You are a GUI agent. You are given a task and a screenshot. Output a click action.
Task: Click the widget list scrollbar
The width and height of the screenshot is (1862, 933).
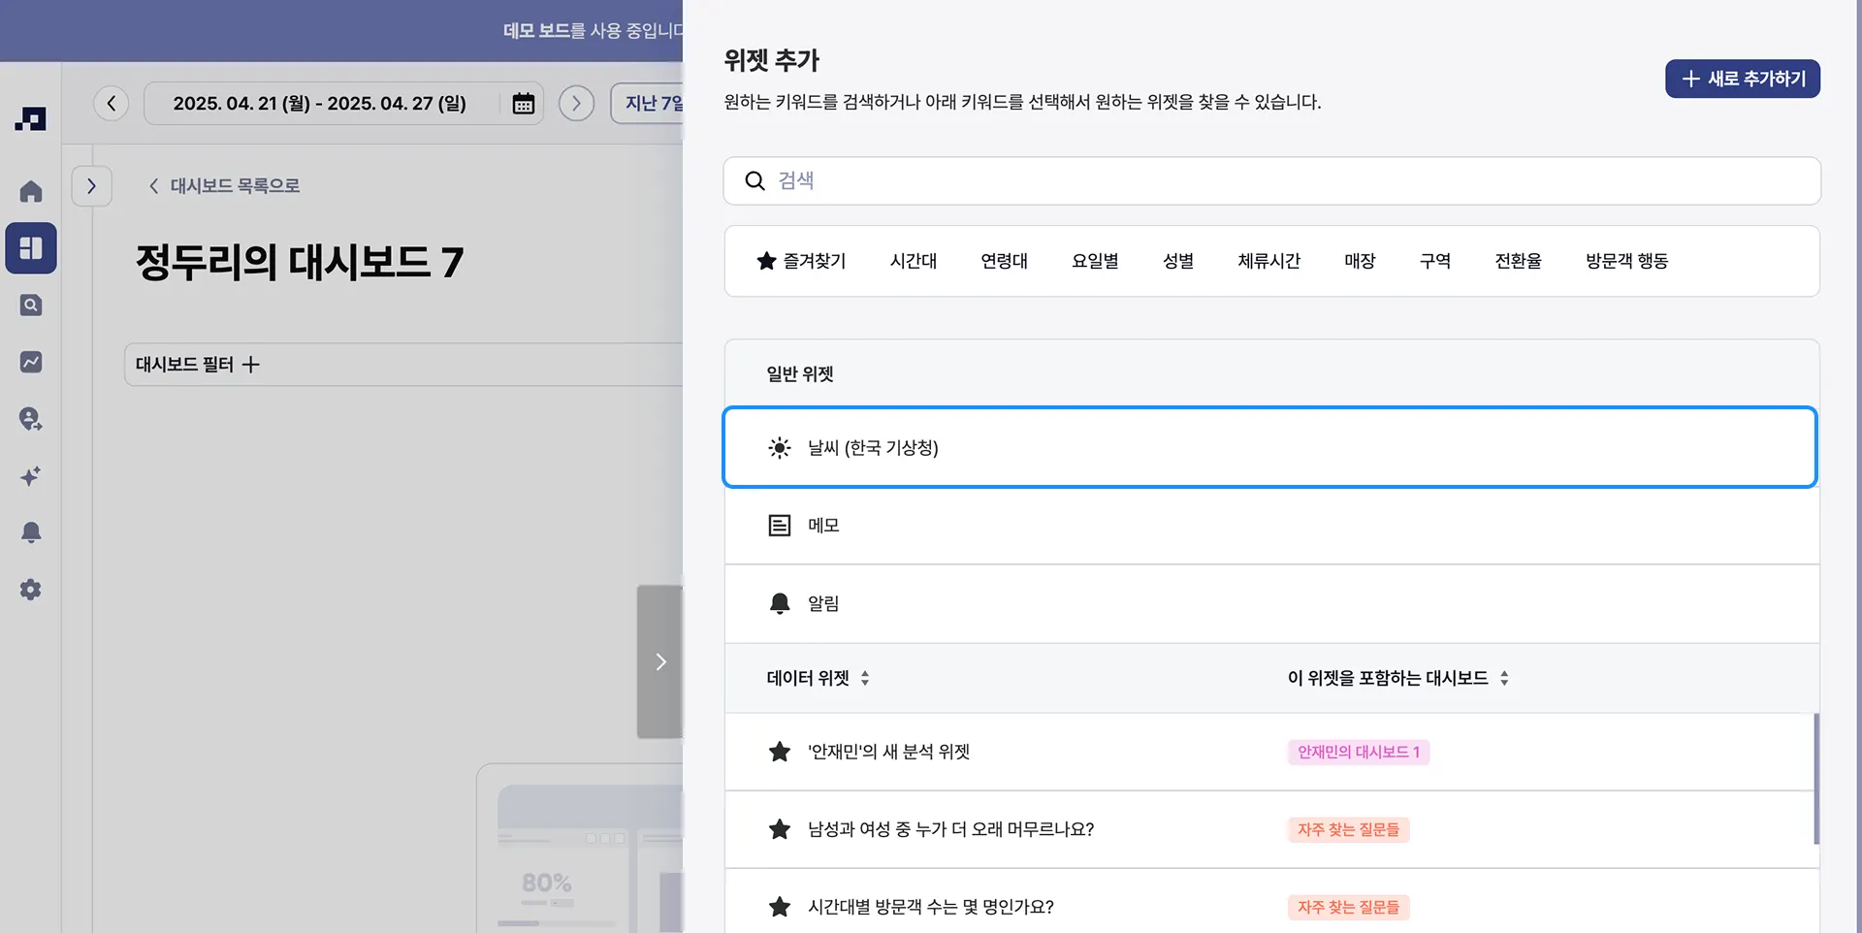(1815, 778)
